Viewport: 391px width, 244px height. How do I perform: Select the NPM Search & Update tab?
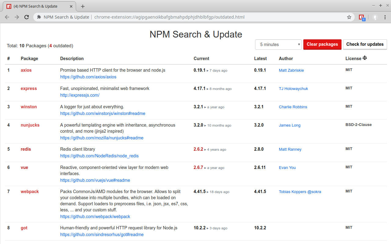40,6
